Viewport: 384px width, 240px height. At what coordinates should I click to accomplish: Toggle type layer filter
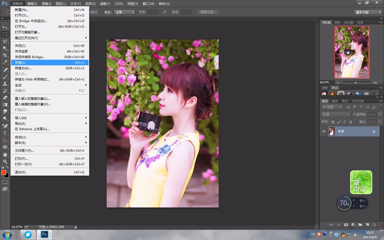click(361, 107)
